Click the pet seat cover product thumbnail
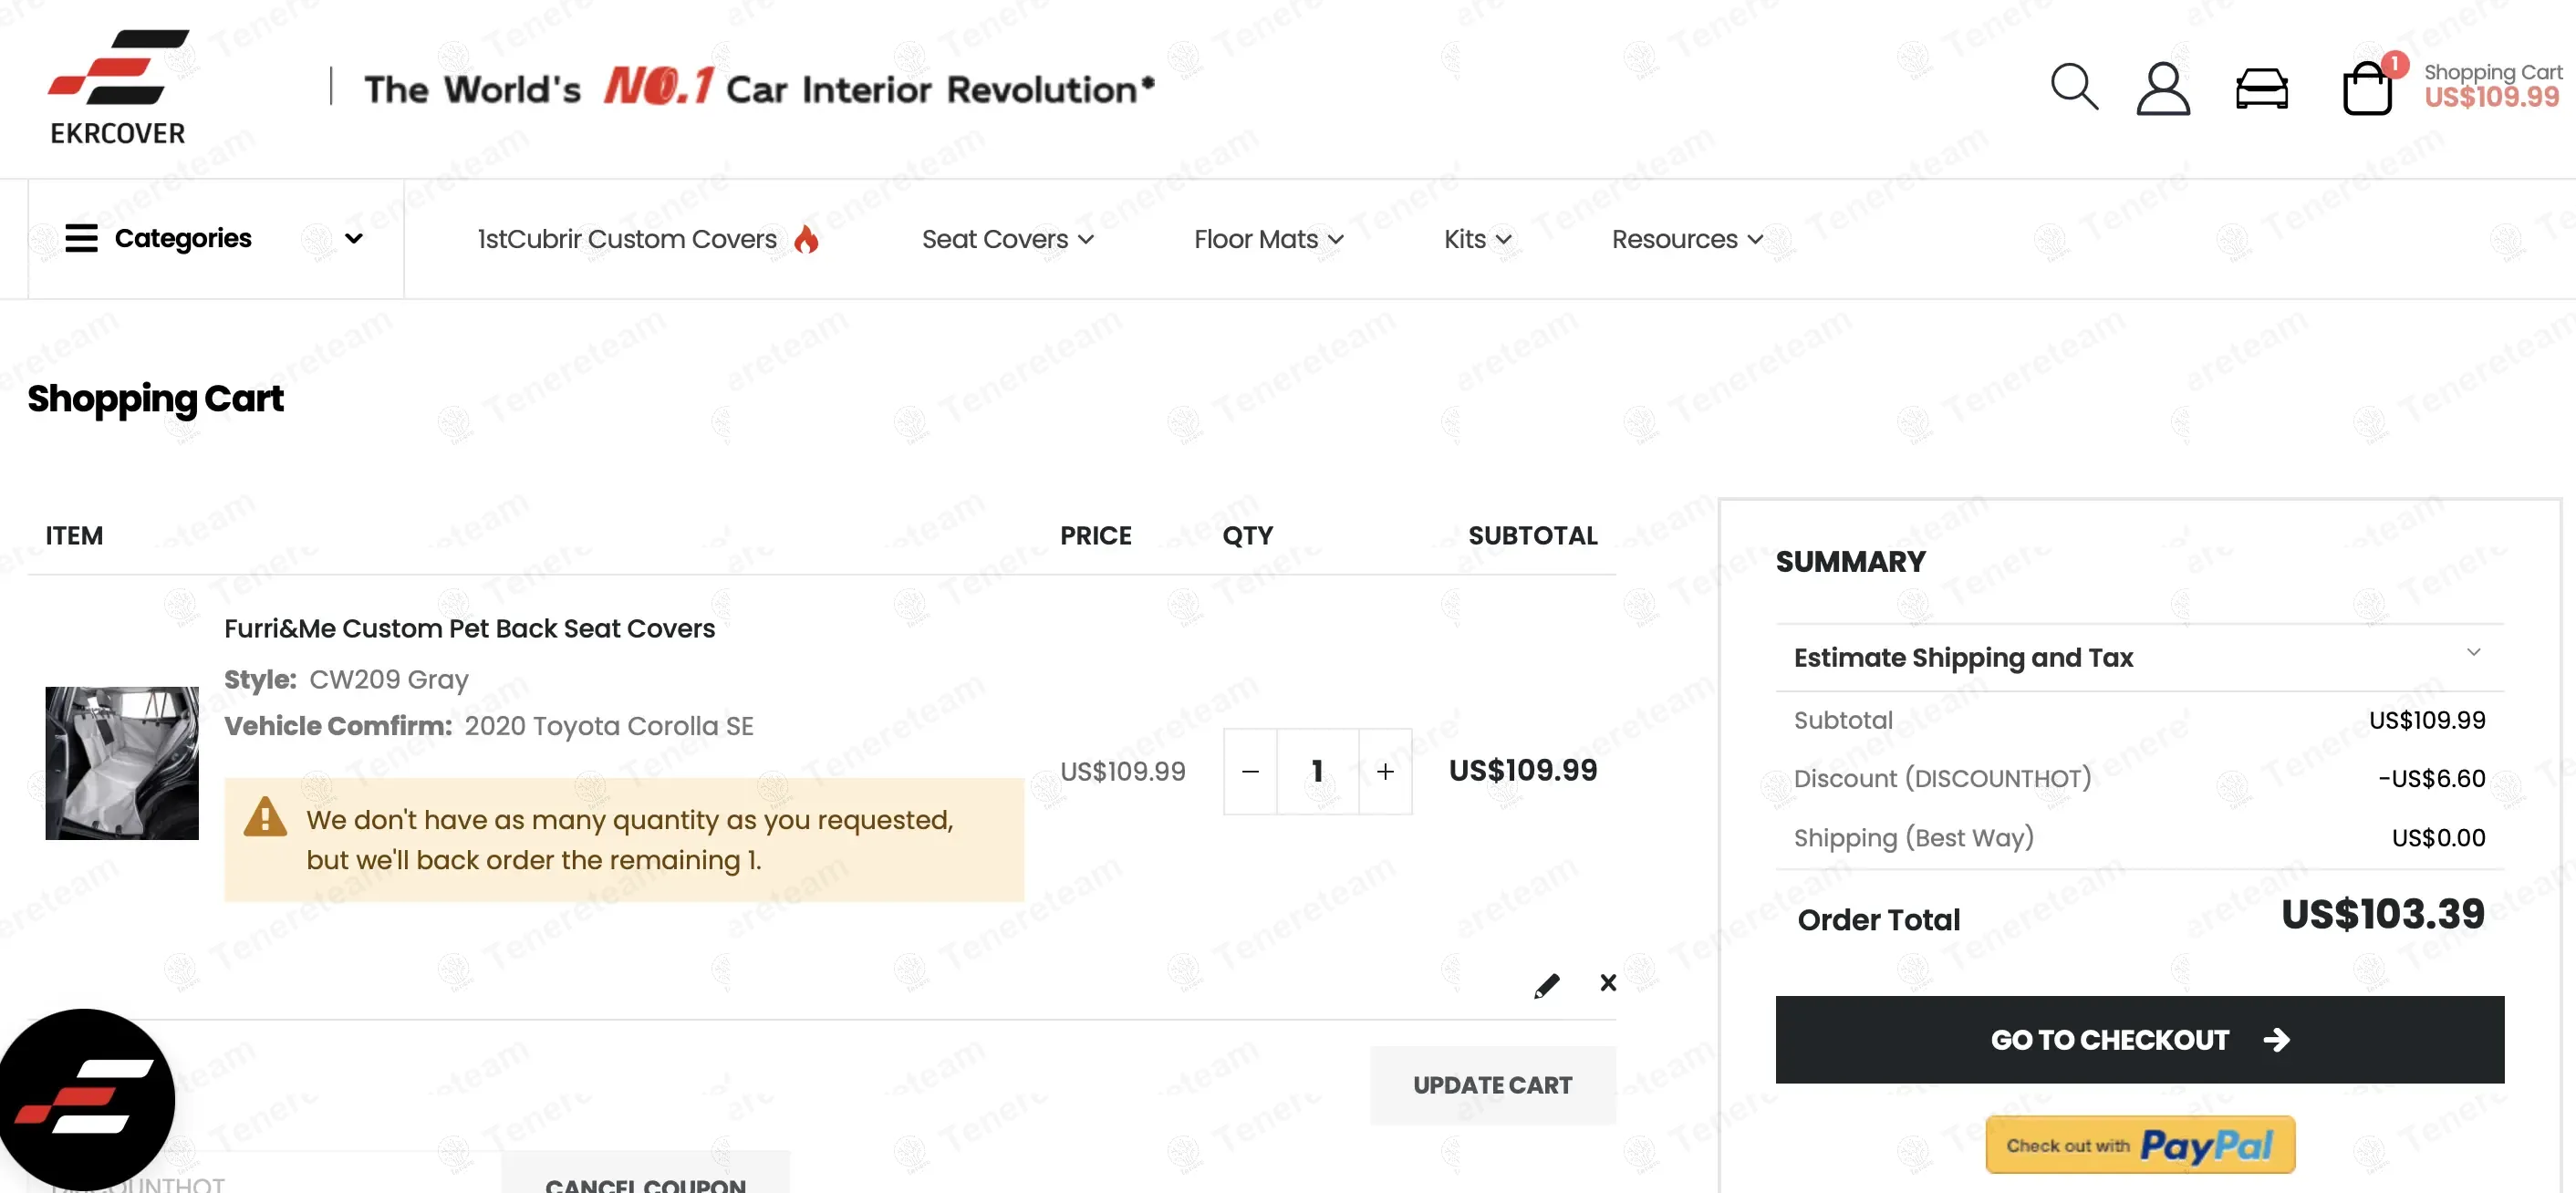Screen dimensions: 2576x1193 tap(122, 762)
